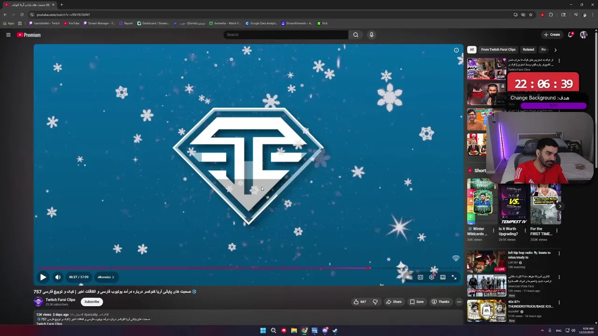Show next Shorts arrow
Viewport: 598px width, 336px height.
coord(560,206)
